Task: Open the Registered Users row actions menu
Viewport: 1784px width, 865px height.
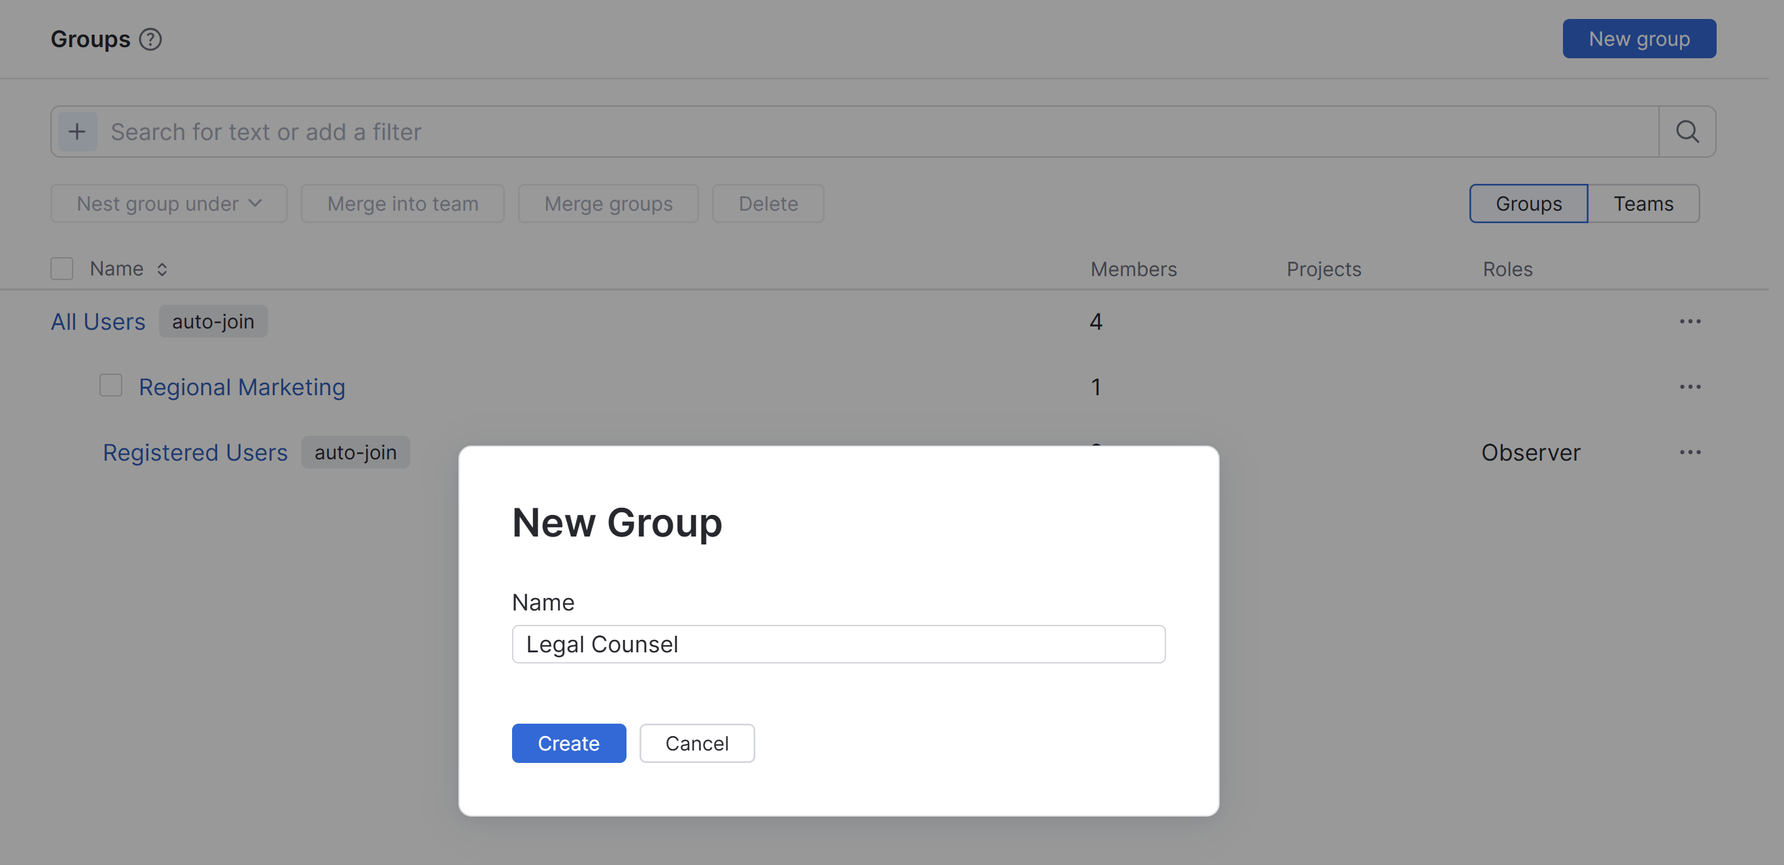Action: tap(1690, 452)
